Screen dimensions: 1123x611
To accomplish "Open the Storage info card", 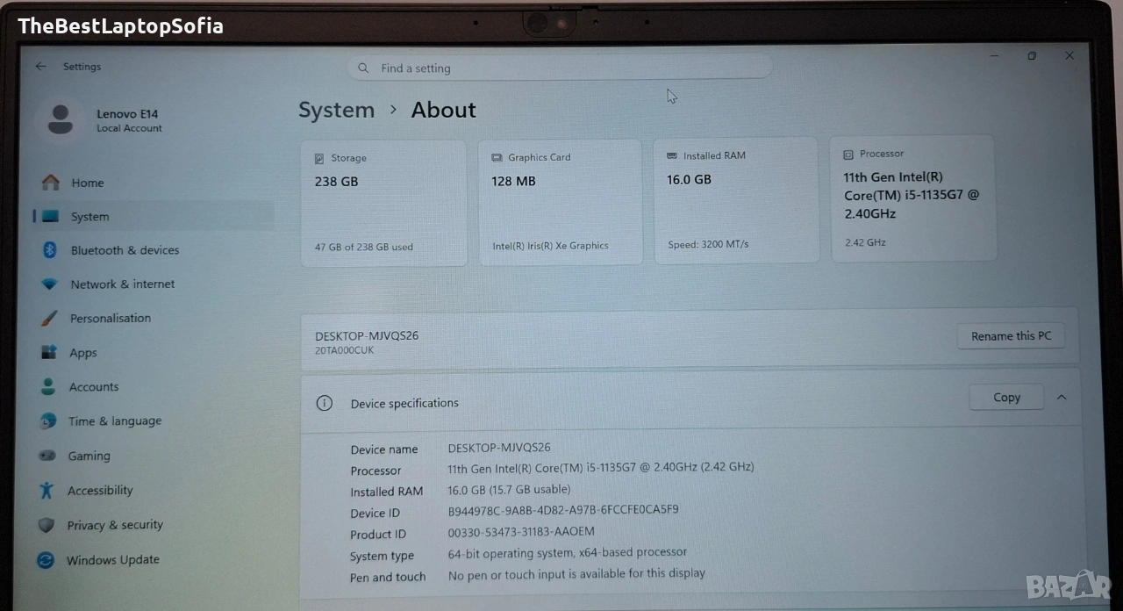I will [x=383, y=202].
